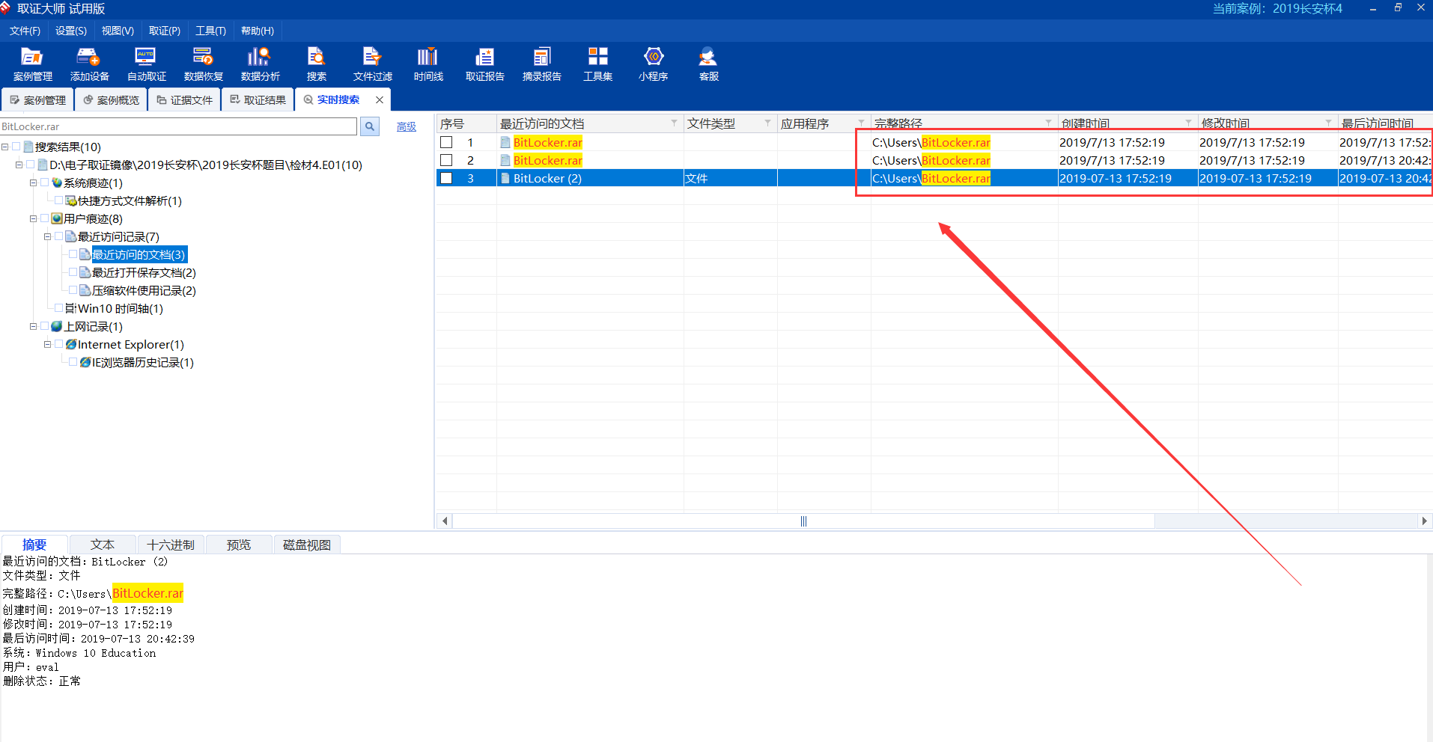Open the 工具(T) menu
The height and width of the screenshot is (742, 1433).
click(210, 31)
